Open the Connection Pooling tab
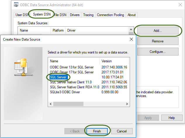The image size is (185, 138). point(110,15)
